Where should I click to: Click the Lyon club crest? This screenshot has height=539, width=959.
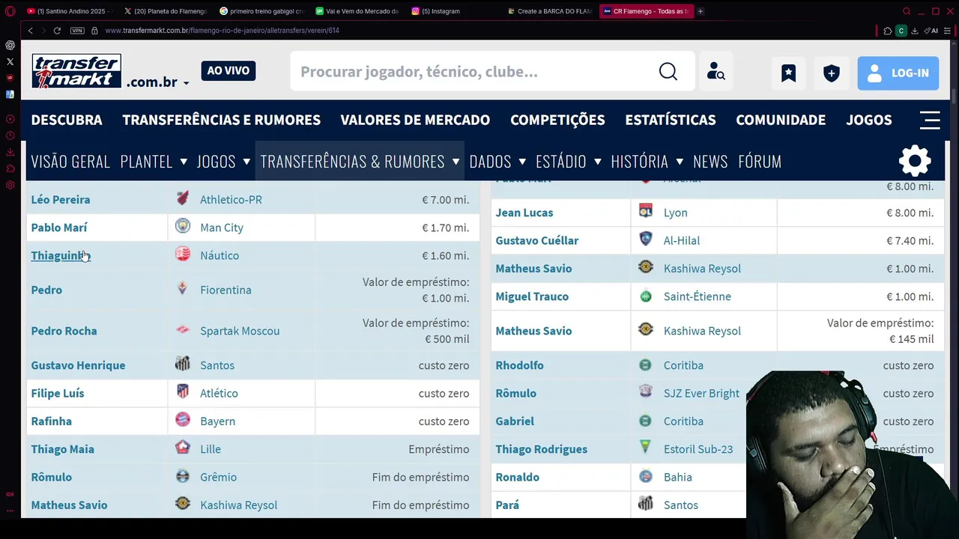coord(646,211)
